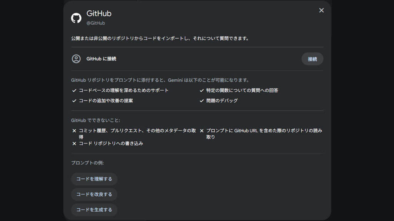
Task: Select the コードを理解する example prompt
Action: 94,179
